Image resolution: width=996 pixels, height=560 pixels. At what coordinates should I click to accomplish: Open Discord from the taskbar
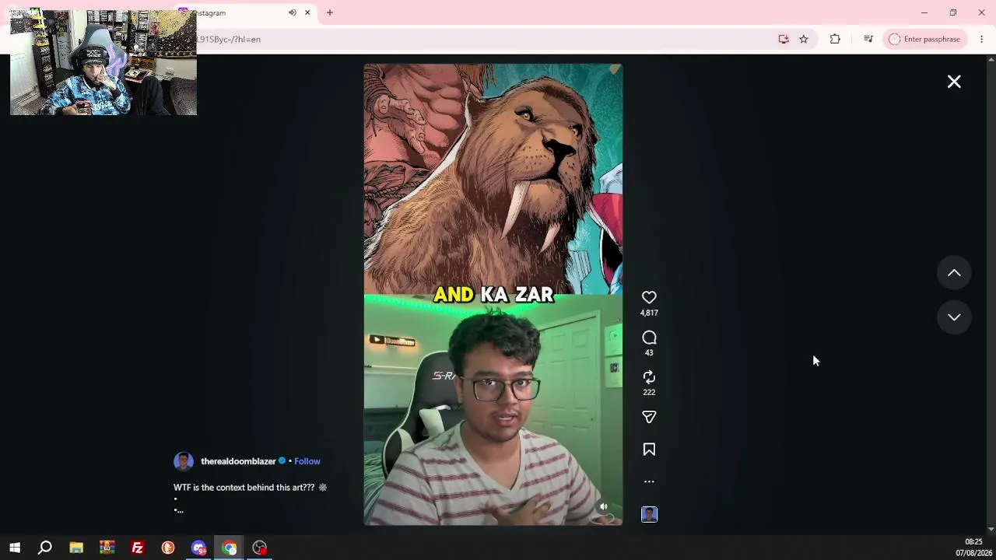pyautogui.click(x=198, y=548)
